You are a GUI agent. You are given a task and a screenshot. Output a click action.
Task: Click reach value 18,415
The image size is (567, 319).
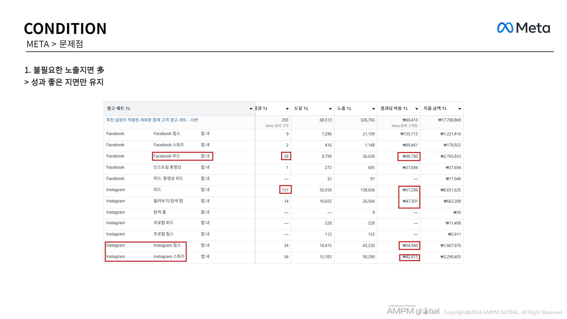(x=325, y=245)
